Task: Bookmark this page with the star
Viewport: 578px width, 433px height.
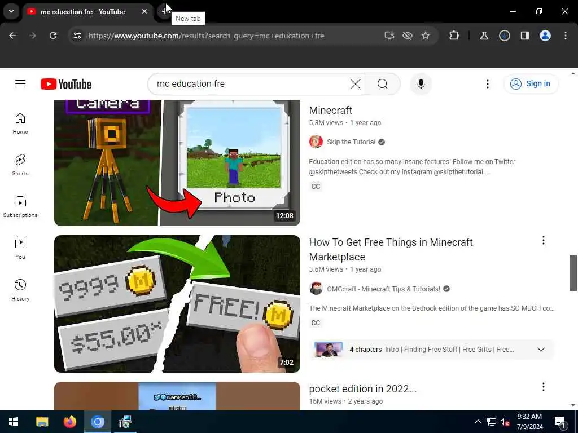Action: [x=426, y=36]
